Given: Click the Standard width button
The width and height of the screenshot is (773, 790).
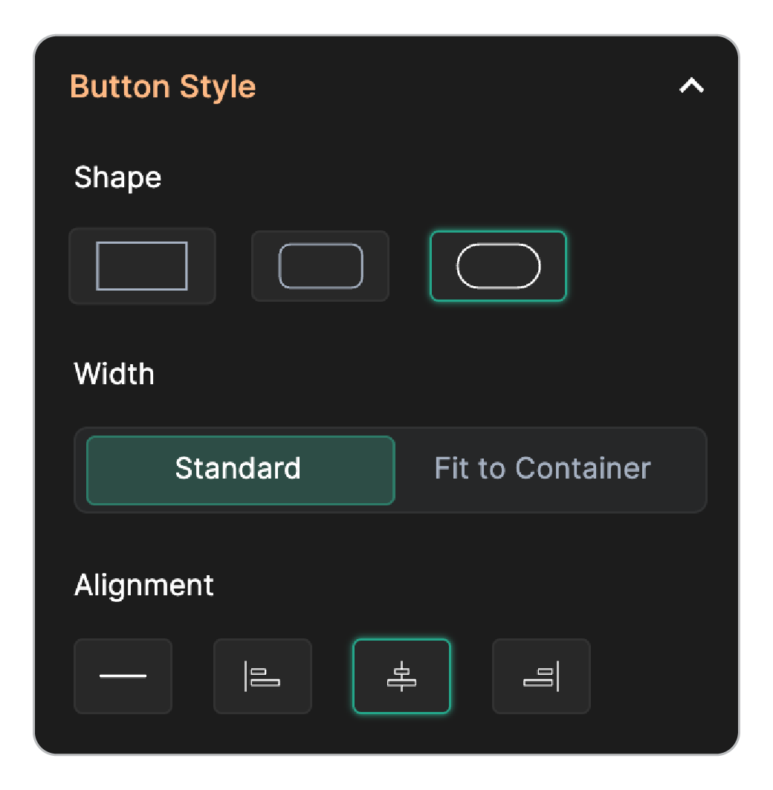Looking at the screenshot, I should 239,470.
